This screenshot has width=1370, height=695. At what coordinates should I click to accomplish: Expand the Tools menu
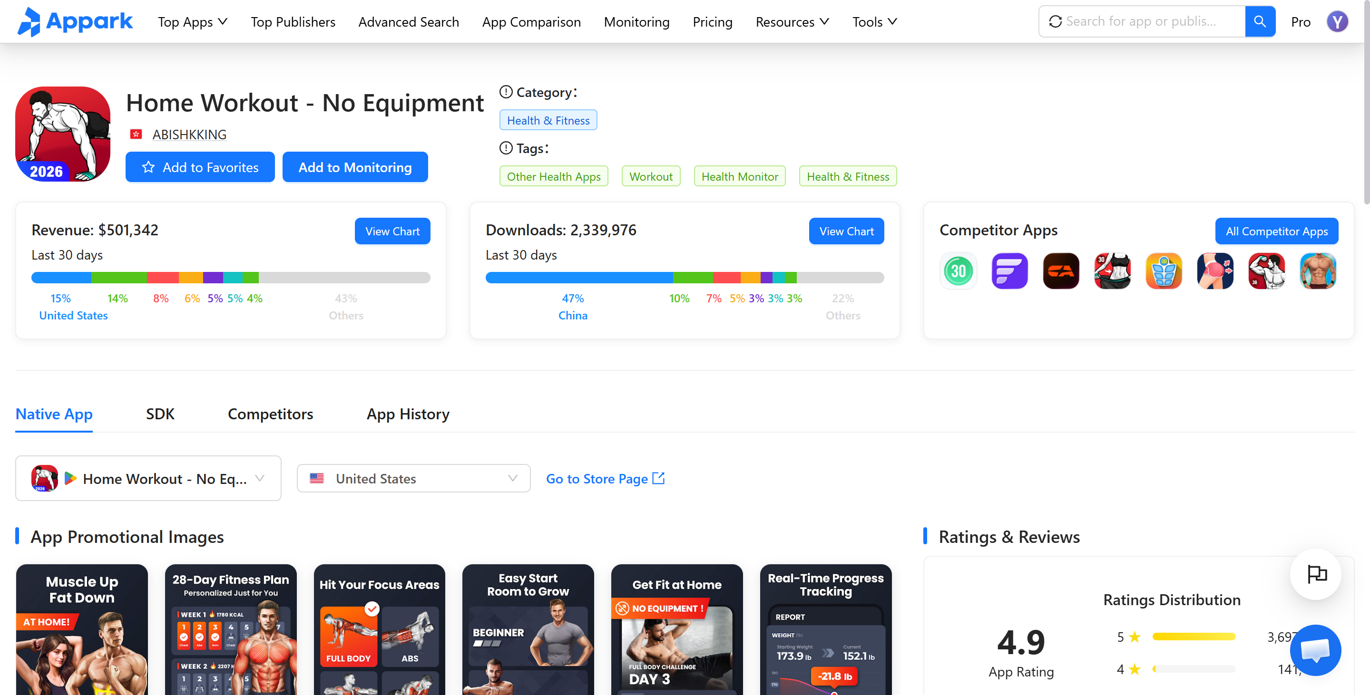point(874,22)
